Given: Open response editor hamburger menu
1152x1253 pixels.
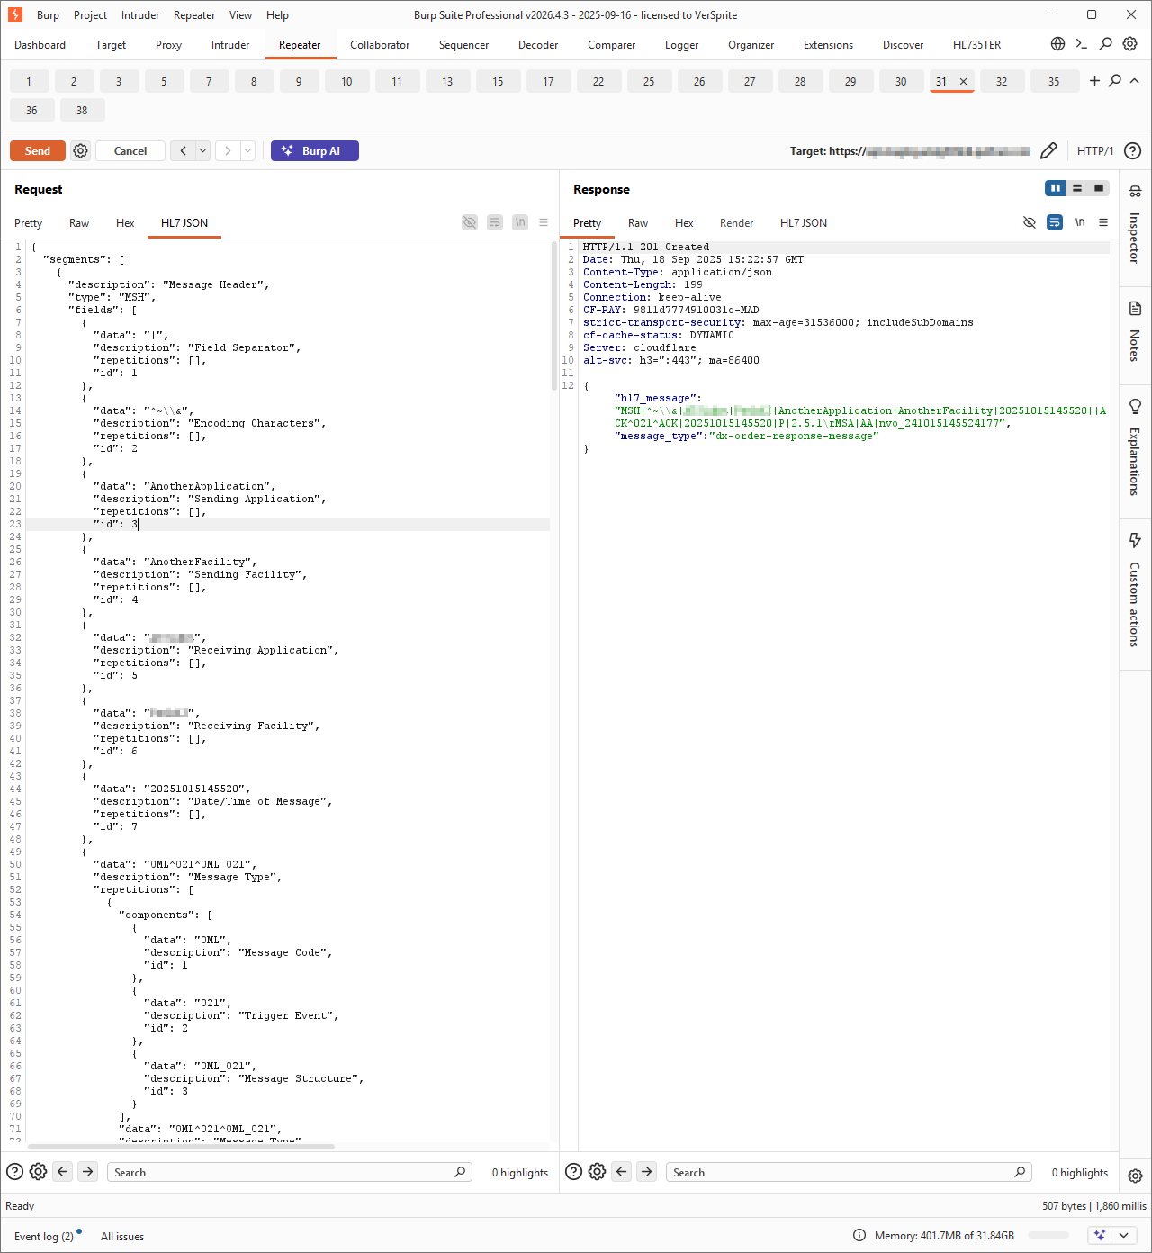Looking at the screenshot, I should [1103, 222].
